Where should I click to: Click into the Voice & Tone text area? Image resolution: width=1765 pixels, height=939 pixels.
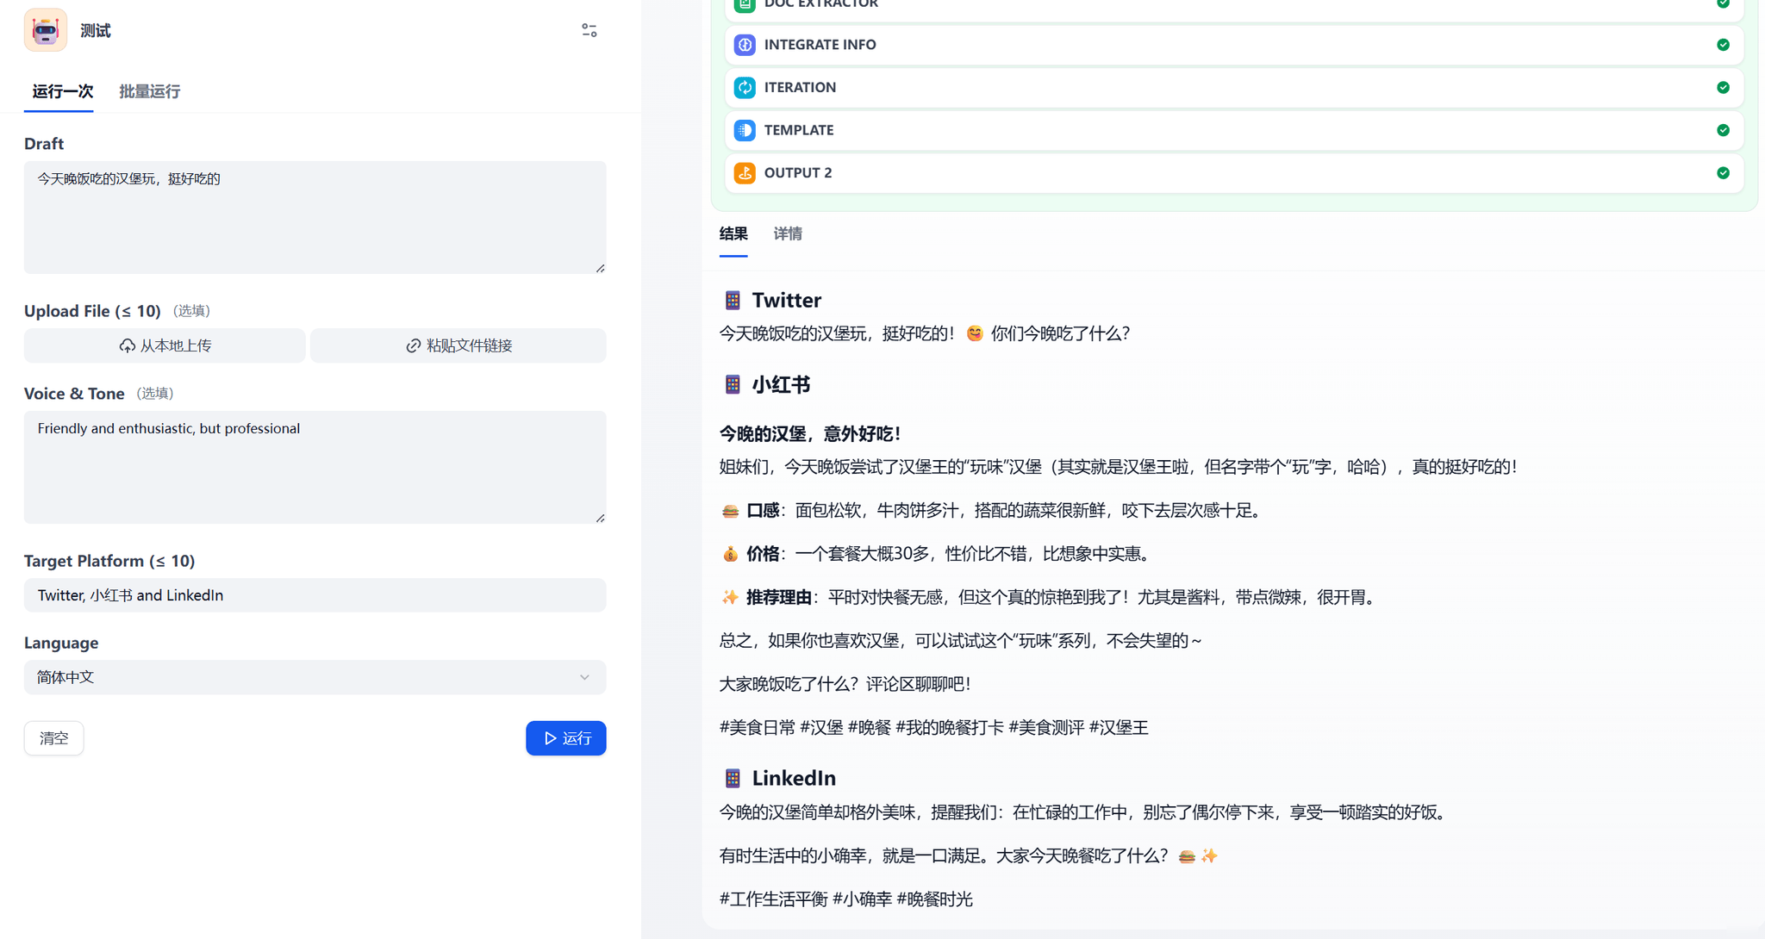click(x=315, y=467)
